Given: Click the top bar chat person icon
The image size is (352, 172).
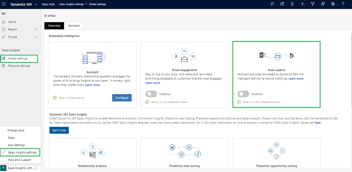Looking at the screenshot, I should (x=323, y=4).
